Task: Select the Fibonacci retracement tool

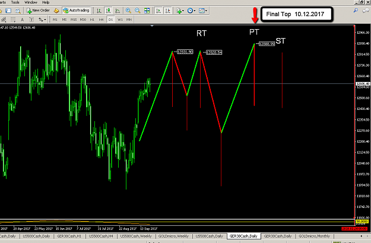Action: [x=13, y=20]
